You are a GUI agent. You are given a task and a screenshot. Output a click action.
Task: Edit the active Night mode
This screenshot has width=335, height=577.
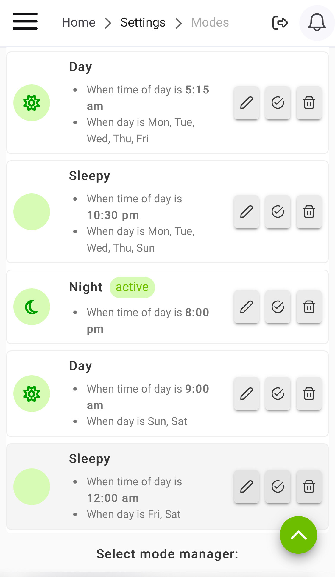tap(247, 307)
